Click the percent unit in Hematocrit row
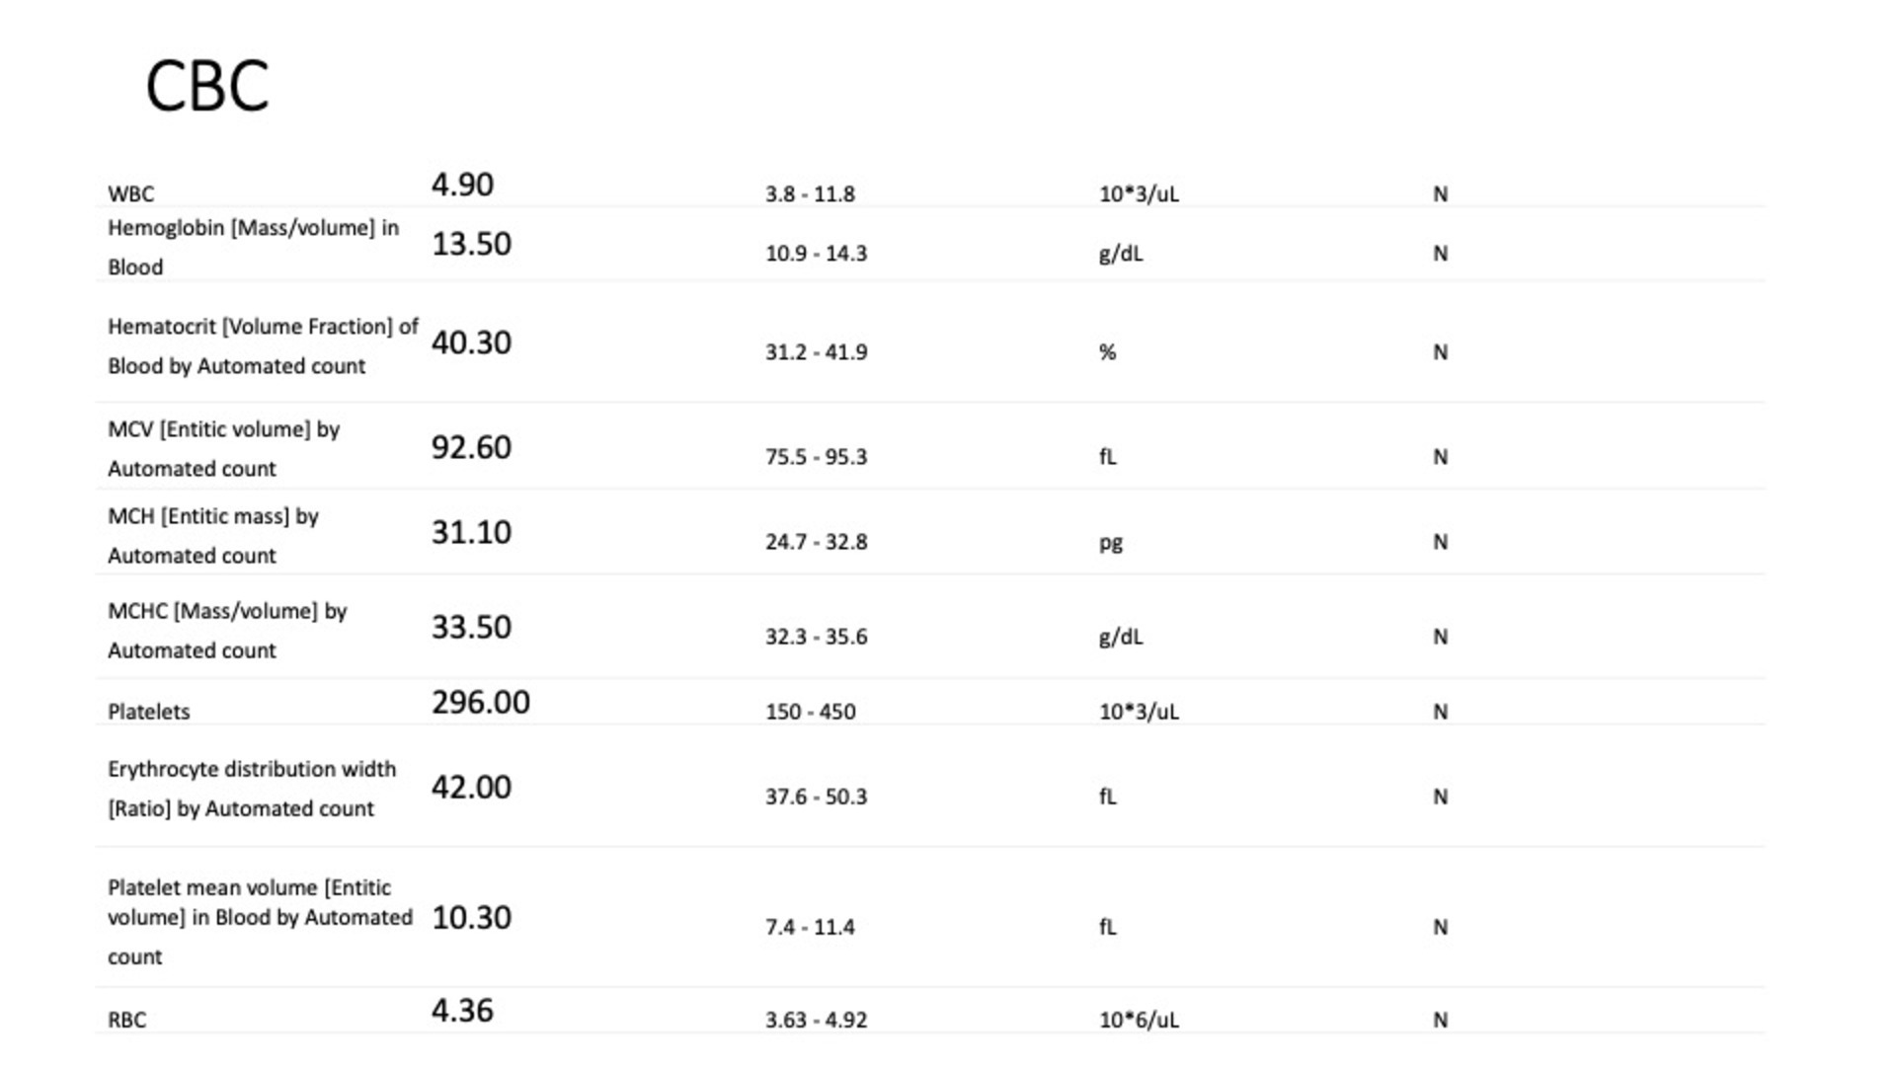The image size is (1896, 1065). coord(1107,352)
